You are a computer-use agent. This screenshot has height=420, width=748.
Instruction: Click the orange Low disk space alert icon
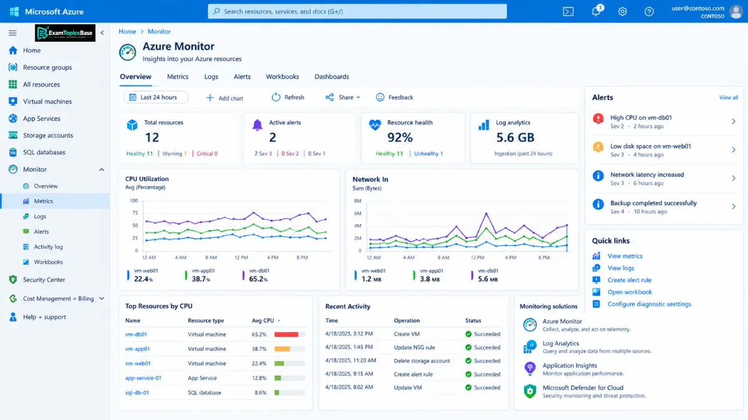[x=598, y=147]
